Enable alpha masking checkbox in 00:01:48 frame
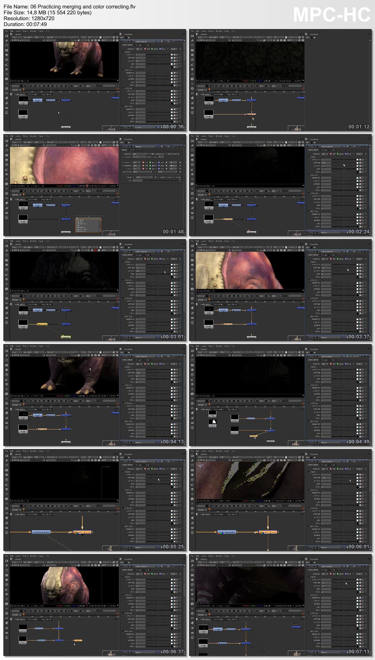 (x=166, y=154)
